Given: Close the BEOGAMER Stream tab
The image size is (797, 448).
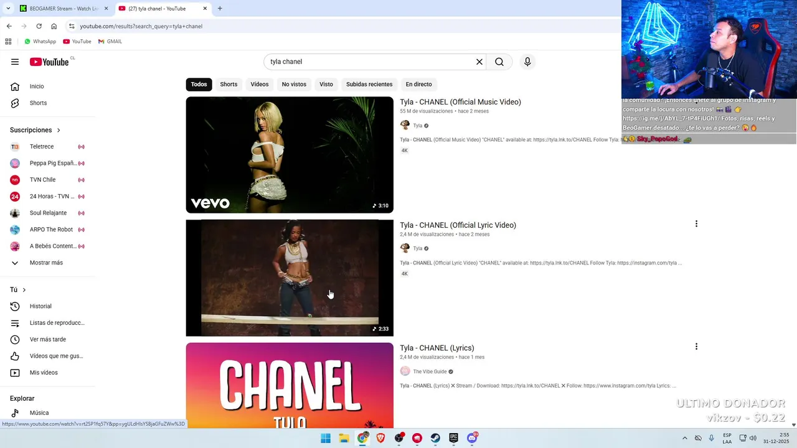Looking at the screenshot, I should click(106, 9).
